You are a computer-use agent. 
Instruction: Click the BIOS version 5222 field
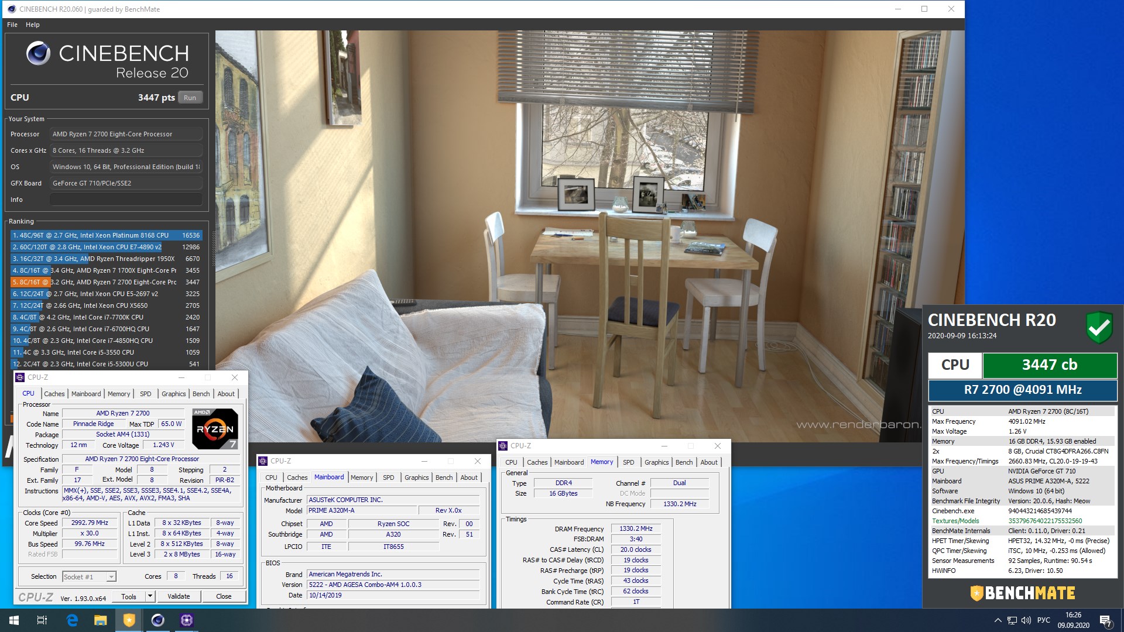coord(393,585)
